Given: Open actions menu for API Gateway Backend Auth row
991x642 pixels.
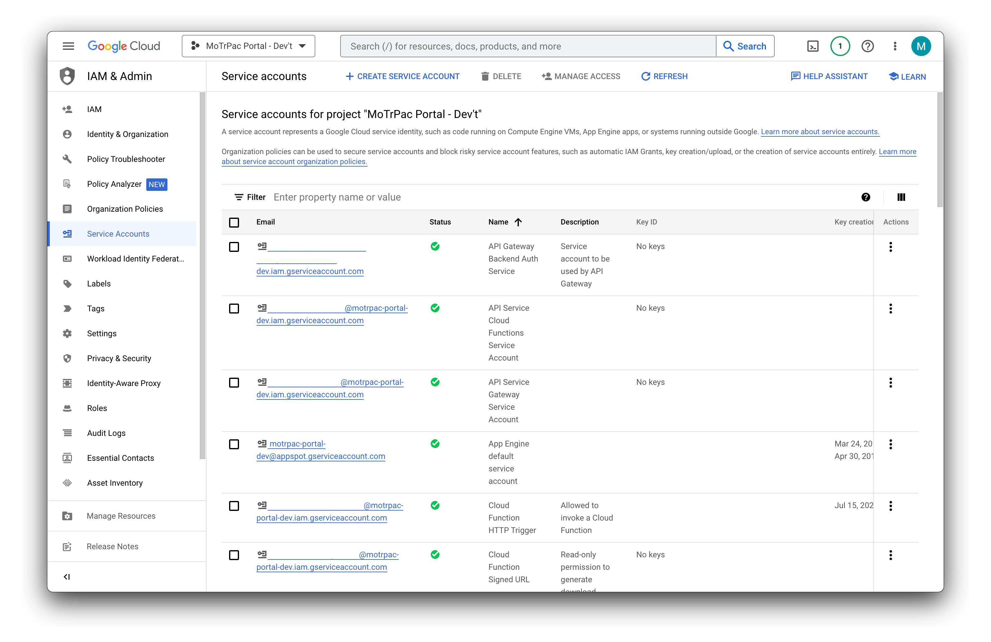Looking at the screenshot, I should pos(891,247).
